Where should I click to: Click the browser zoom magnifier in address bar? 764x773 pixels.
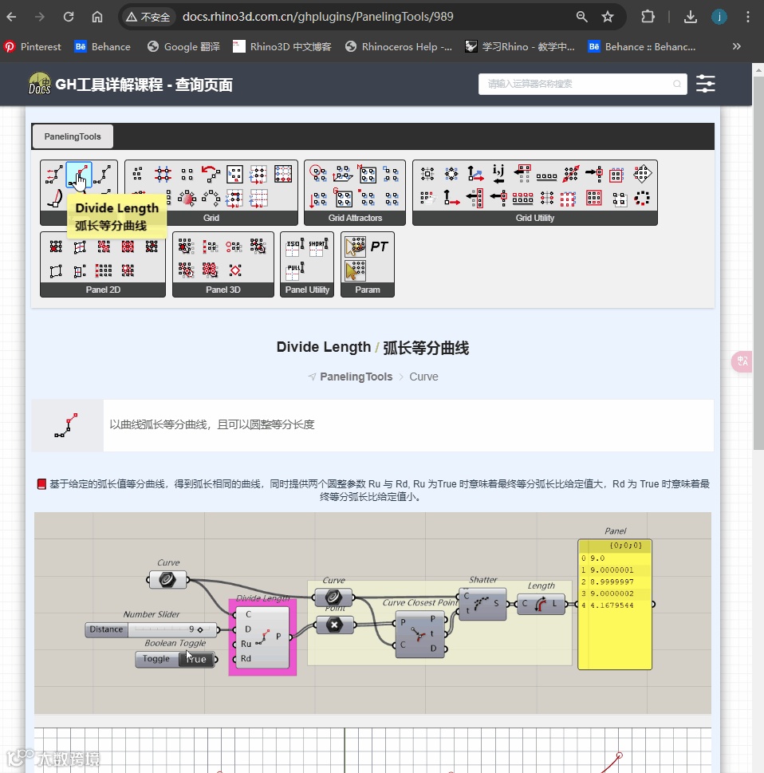[x=581, y=17]
